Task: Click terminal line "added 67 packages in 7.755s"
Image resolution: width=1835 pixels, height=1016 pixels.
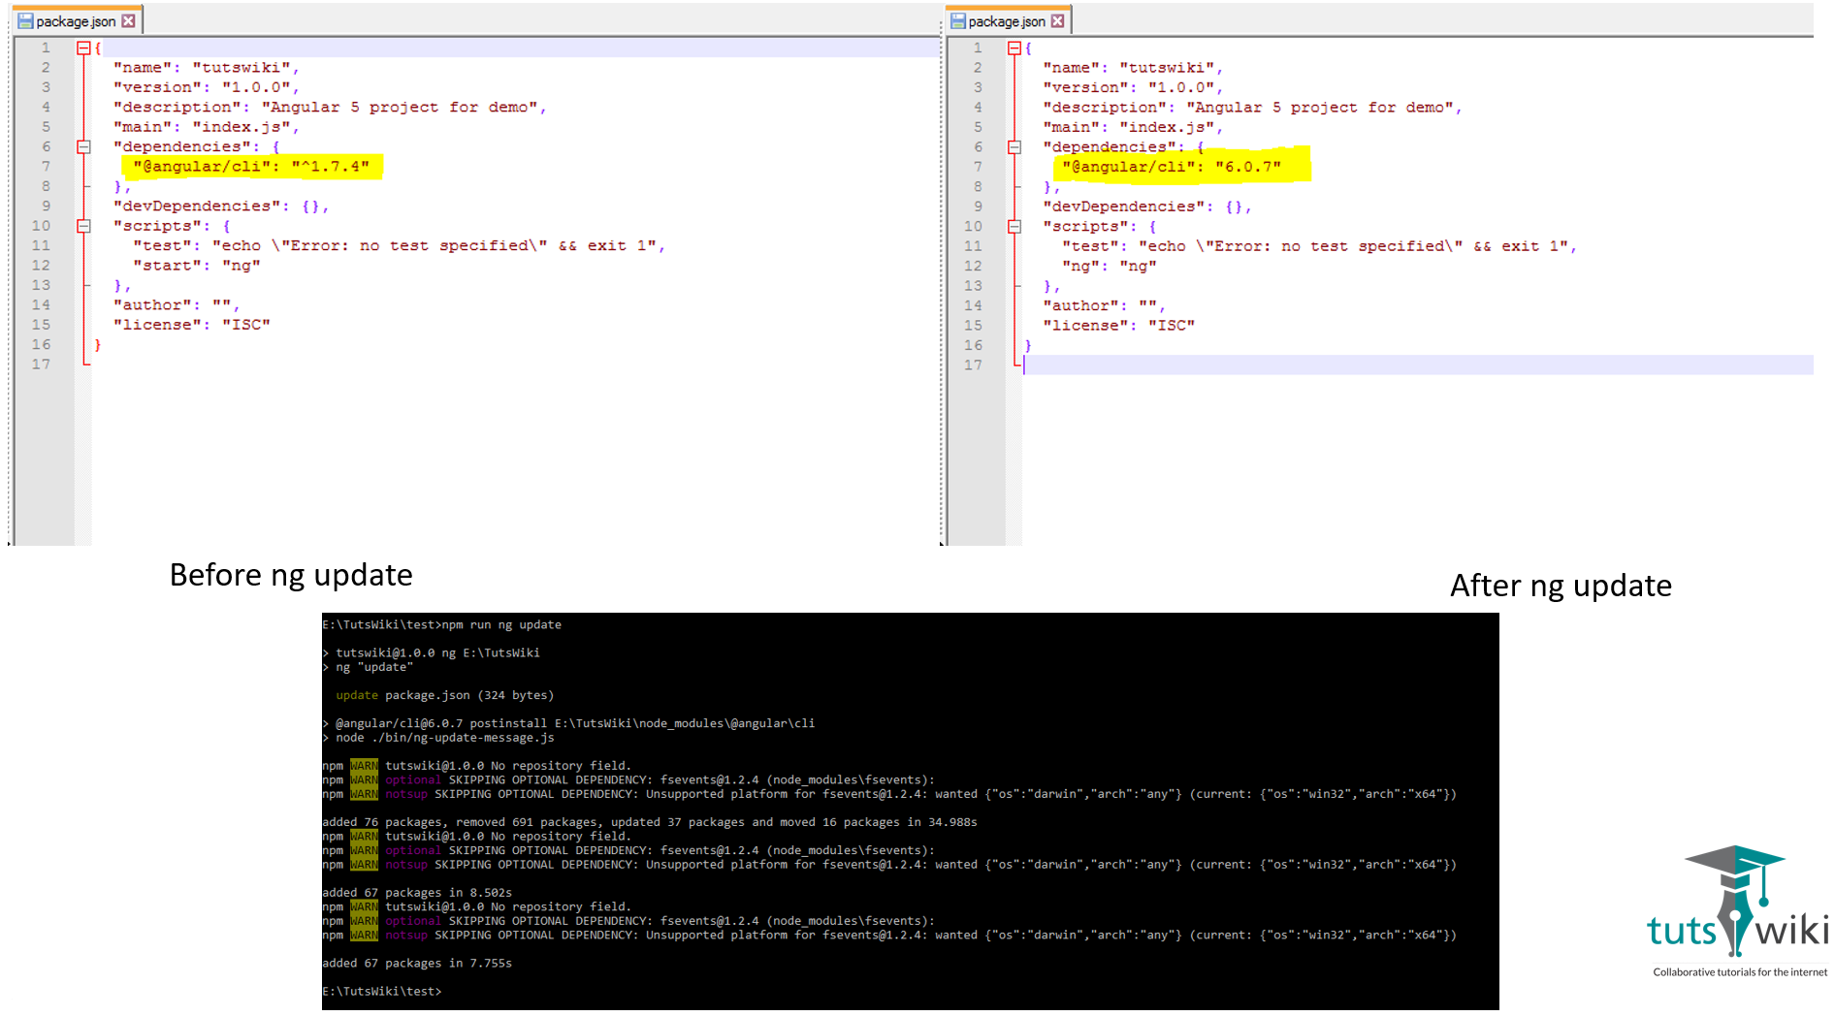Action: (x=417, y=964)
